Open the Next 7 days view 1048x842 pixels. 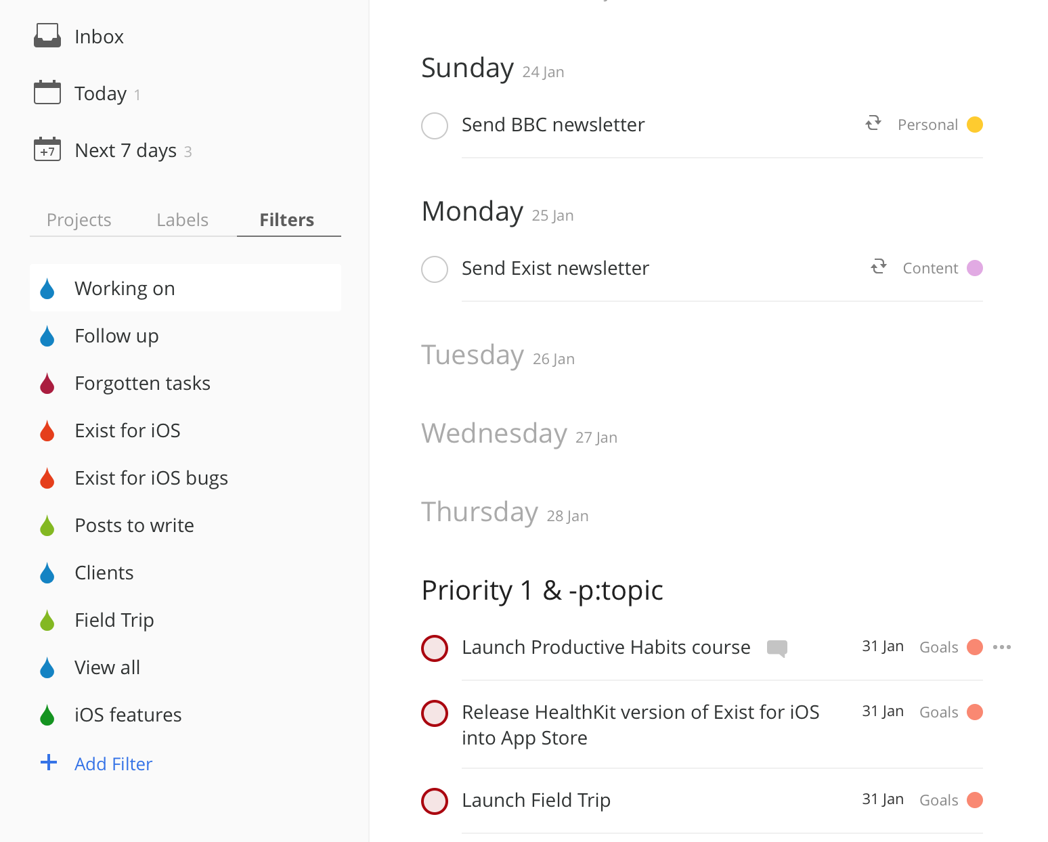tap(125, 150)
